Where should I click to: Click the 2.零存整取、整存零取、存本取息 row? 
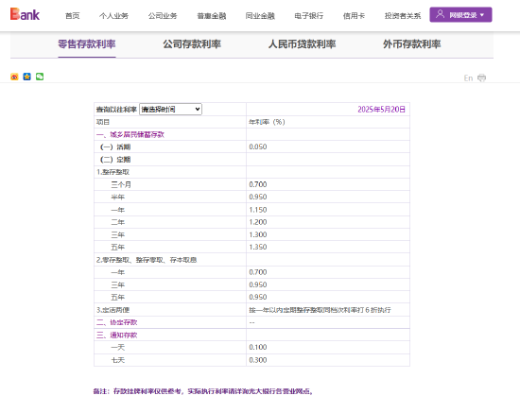tap(147, 260)
